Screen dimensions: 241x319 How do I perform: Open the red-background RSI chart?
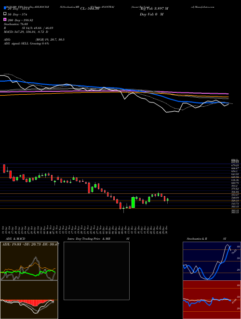pyautogui.click(x=212, y=300)
